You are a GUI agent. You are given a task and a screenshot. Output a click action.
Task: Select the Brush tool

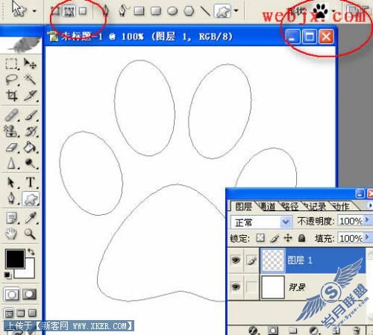click(x=31, y=115)
